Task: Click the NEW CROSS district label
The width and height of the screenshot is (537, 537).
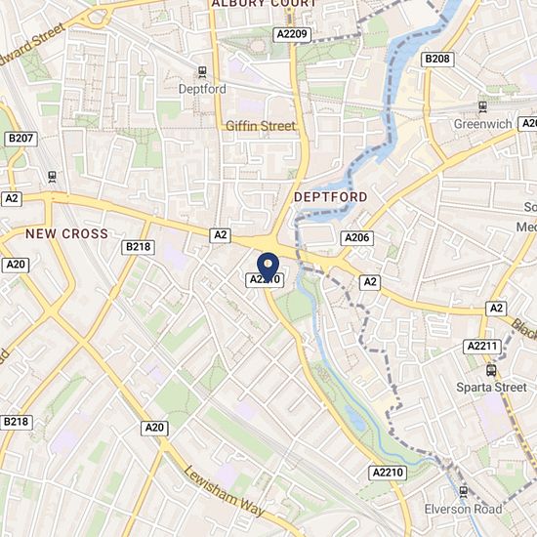Action: [x=66, y=234]
